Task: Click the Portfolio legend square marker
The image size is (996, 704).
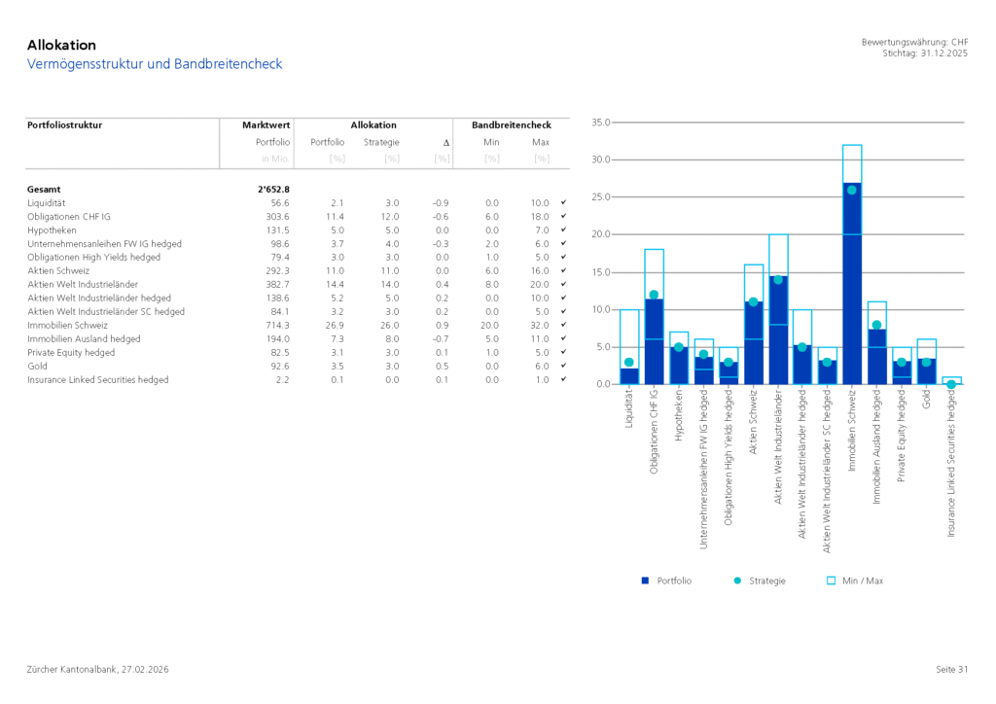Action: click(x=645, y=581)
